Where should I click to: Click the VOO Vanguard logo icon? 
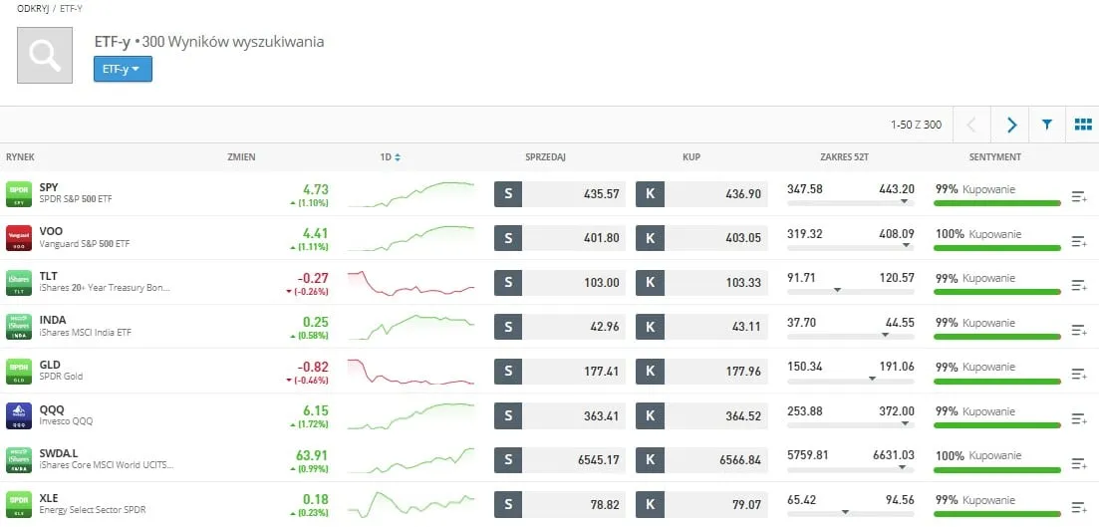point(19,238)
